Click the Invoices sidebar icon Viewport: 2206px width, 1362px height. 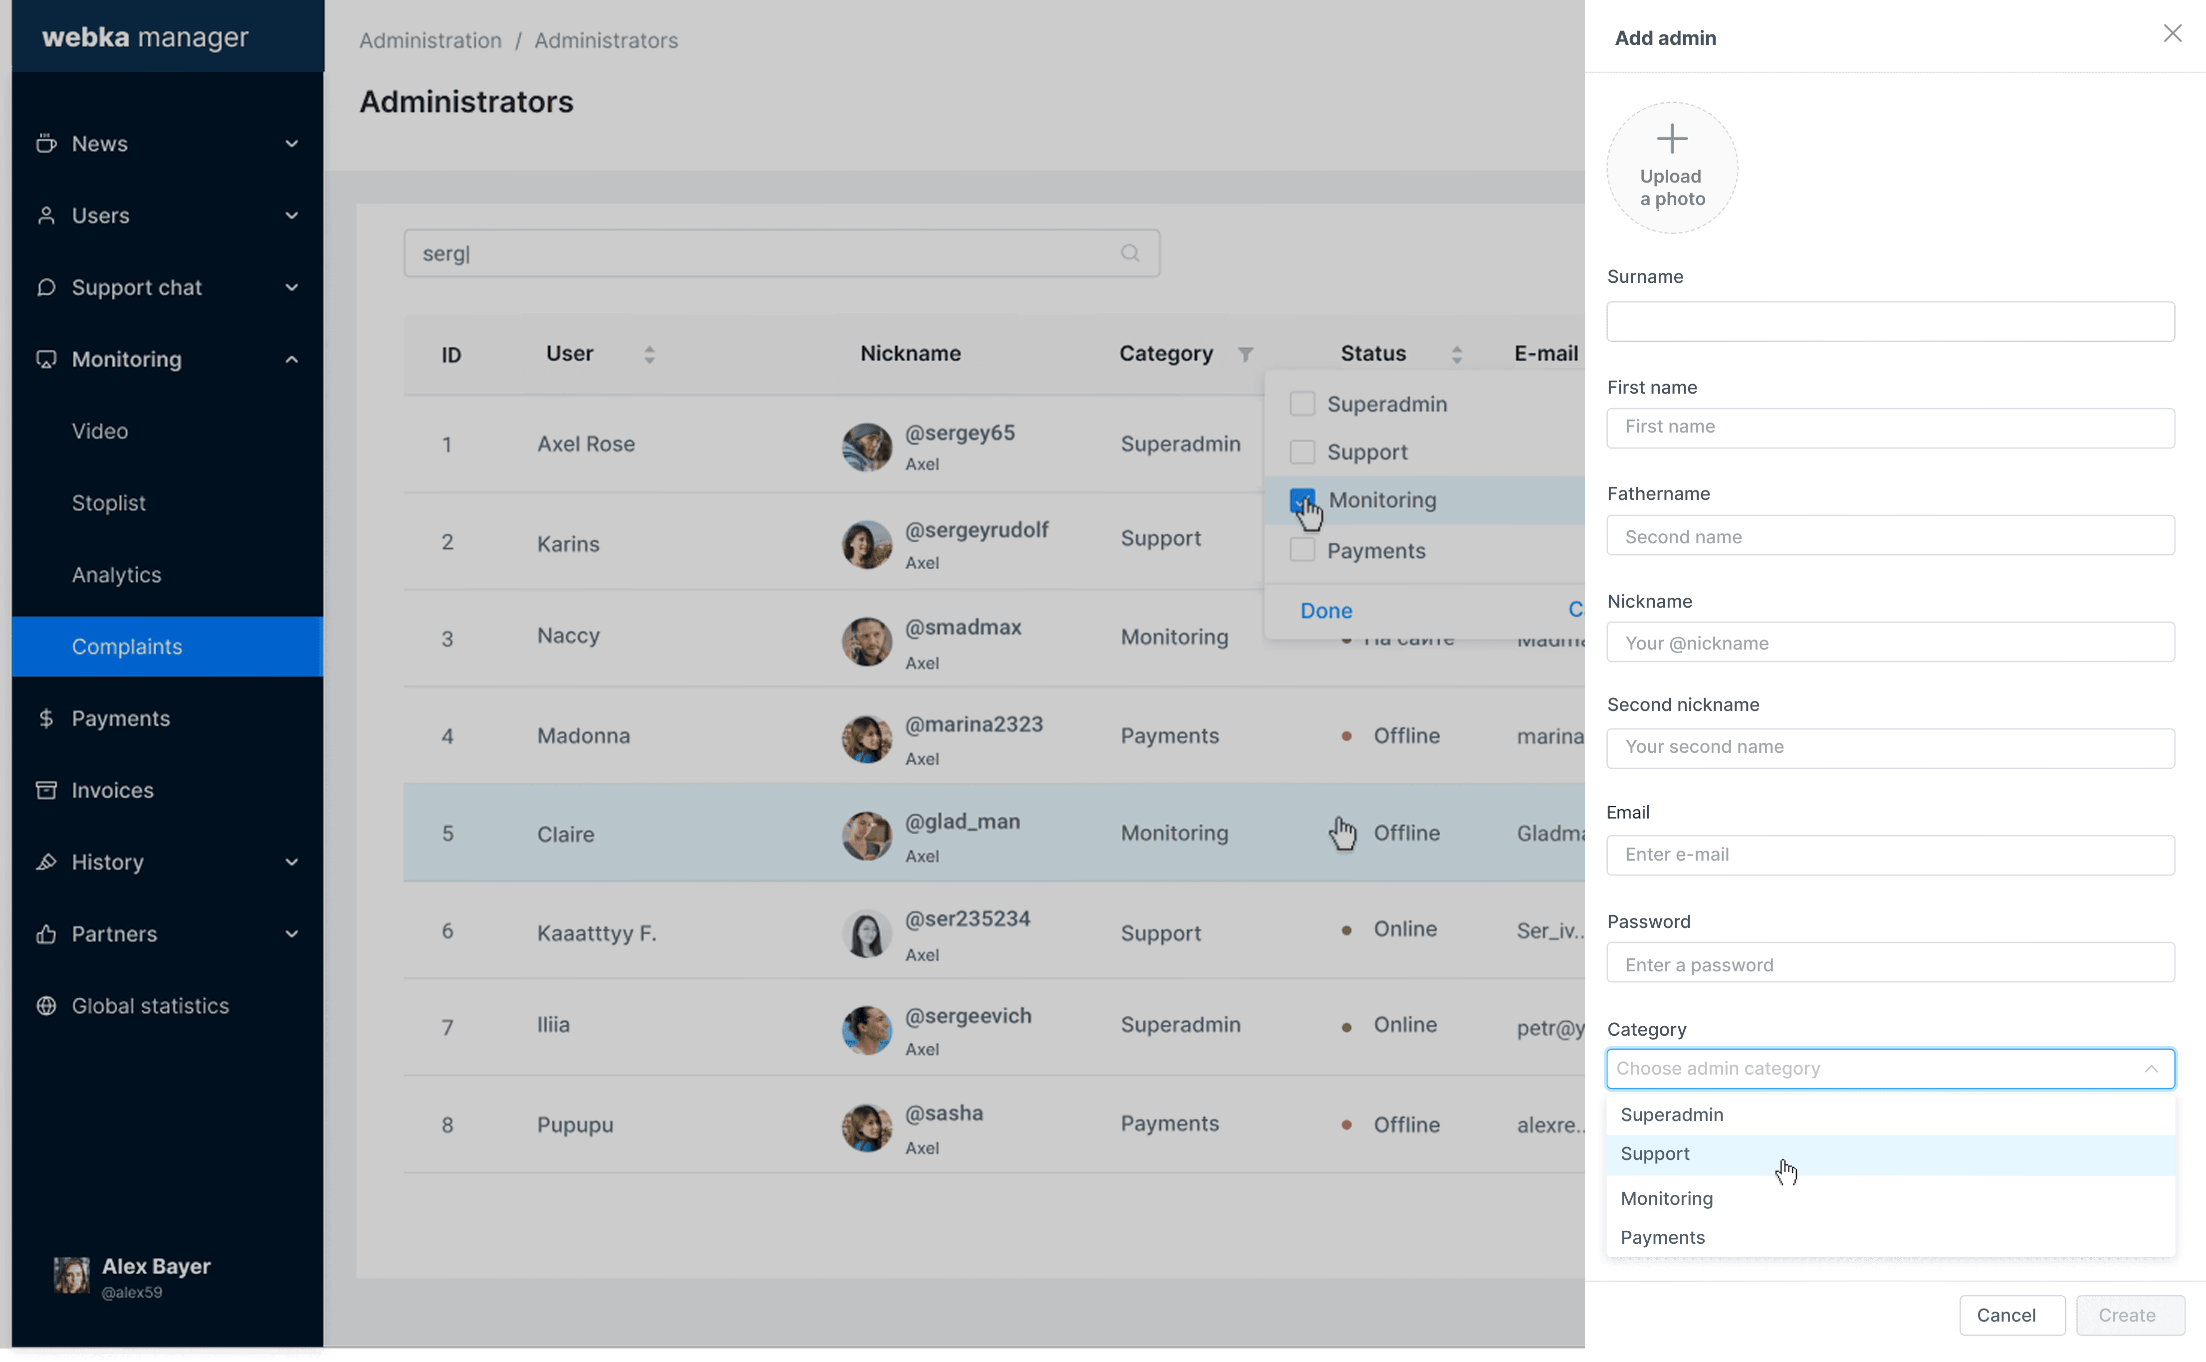[46, 790]
